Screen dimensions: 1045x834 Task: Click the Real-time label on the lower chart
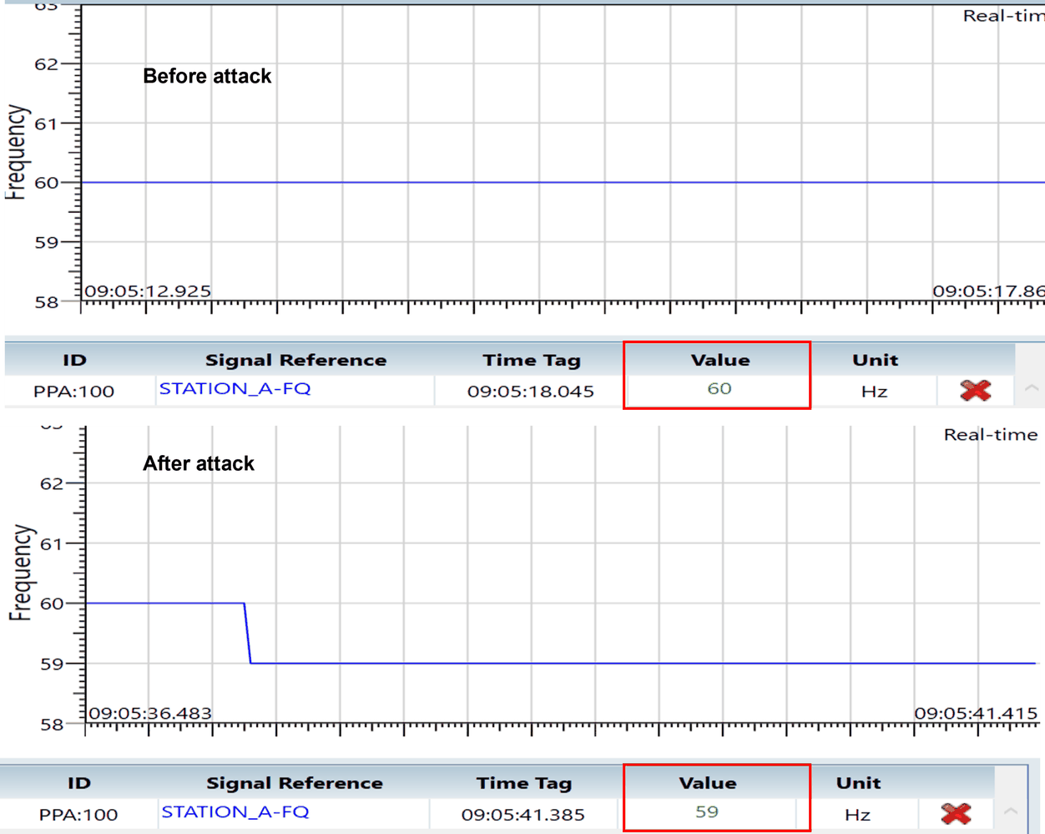tap(991, 434)
